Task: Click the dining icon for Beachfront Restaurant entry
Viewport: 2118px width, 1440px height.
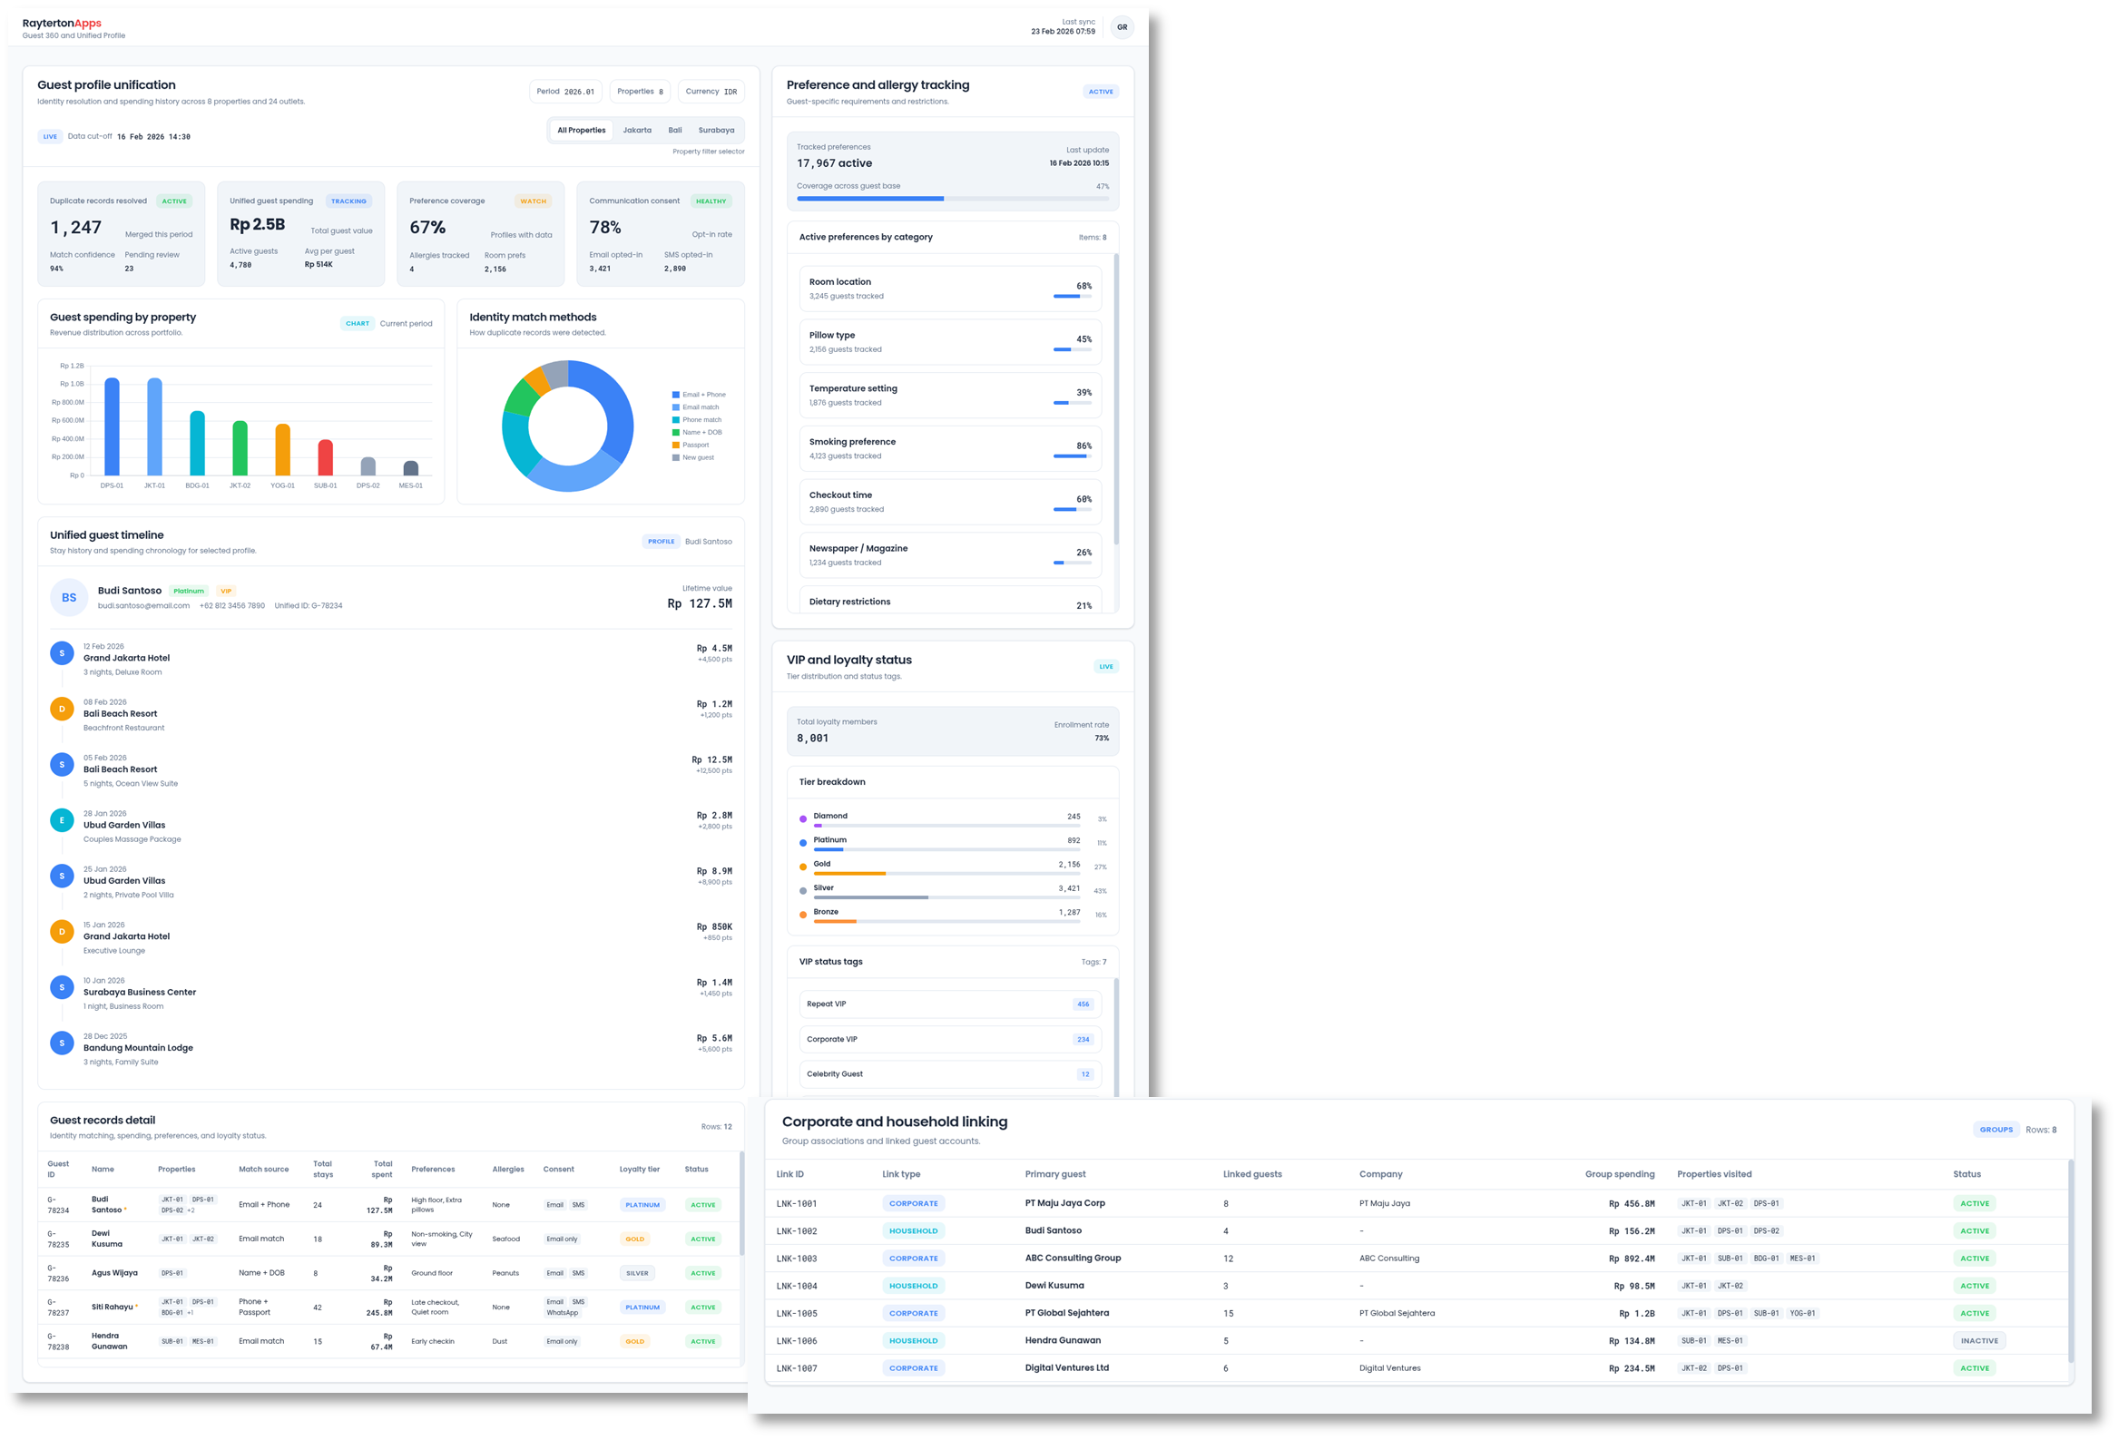Action: (x=61, y=708)
